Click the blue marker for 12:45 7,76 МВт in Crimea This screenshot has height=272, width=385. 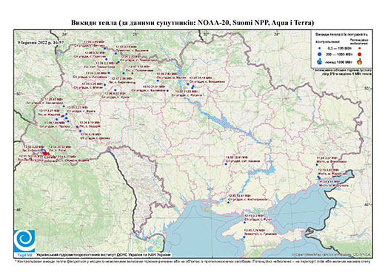click(244, 237)
